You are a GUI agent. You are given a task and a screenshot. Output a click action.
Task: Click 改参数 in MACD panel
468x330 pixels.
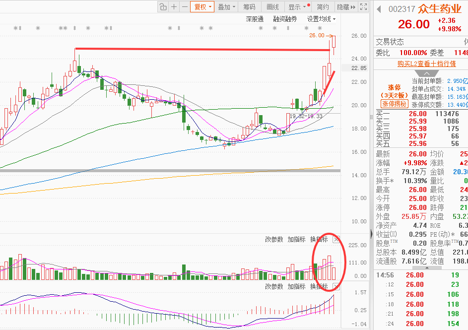tap(273, 286)
